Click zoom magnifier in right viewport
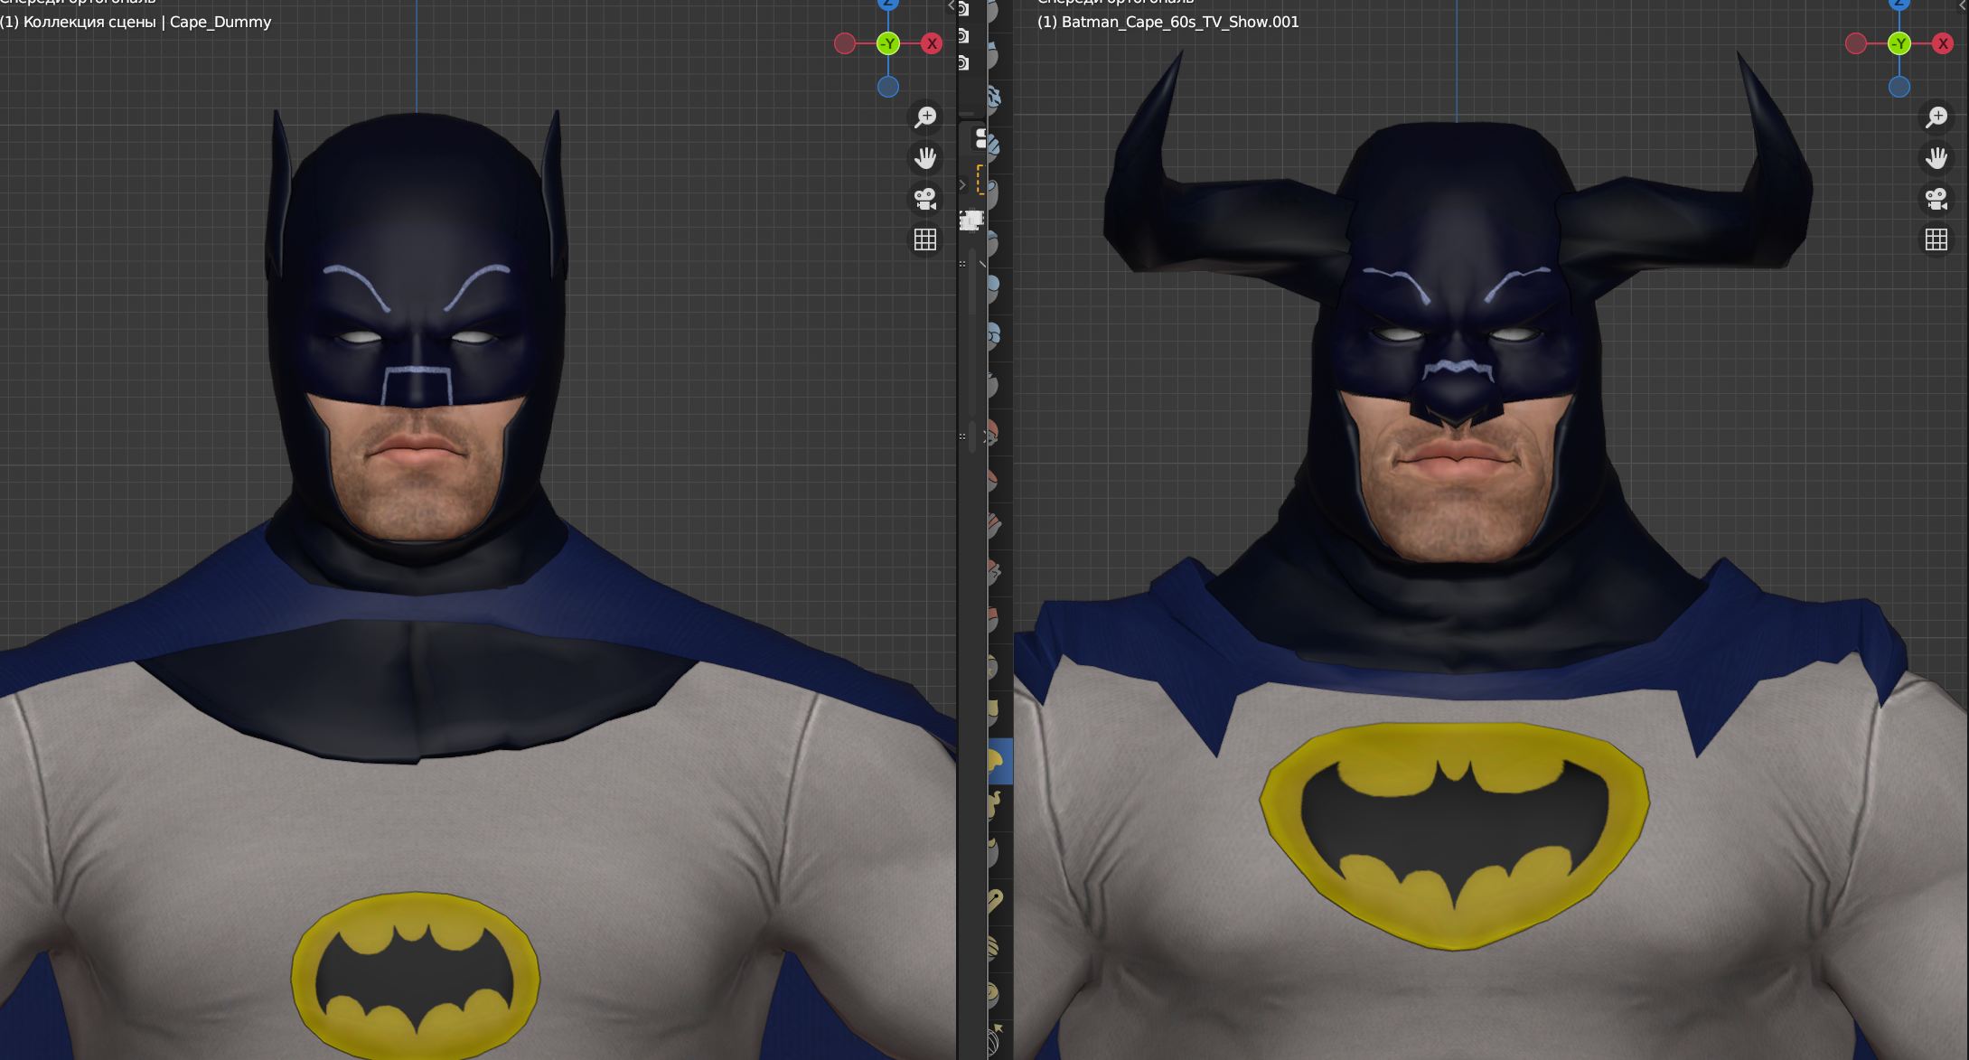Image resolution: width=1969 pixels, height=1060 pixels. (1936, 117)
